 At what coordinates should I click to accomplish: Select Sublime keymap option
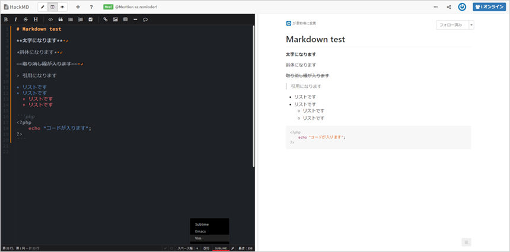point(209,224)
